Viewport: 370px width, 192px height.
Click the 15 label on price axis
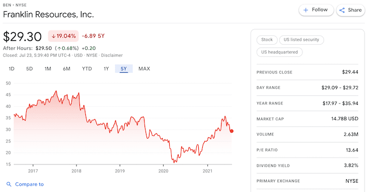tap(8, 164)
